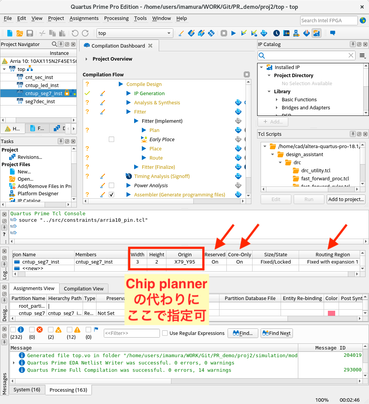Run Fitter via its blue play arrow

coord(128,112)
